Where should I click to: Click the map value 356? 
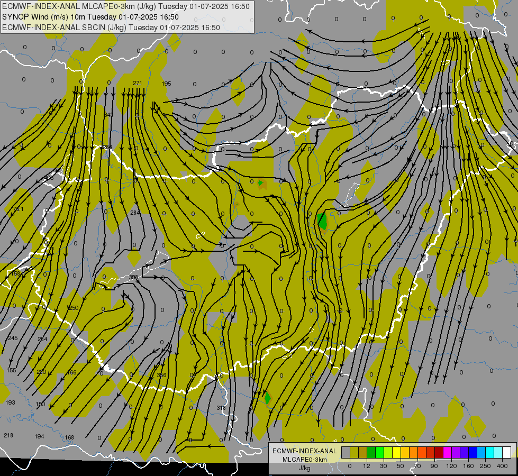click(x=161, y=375)
